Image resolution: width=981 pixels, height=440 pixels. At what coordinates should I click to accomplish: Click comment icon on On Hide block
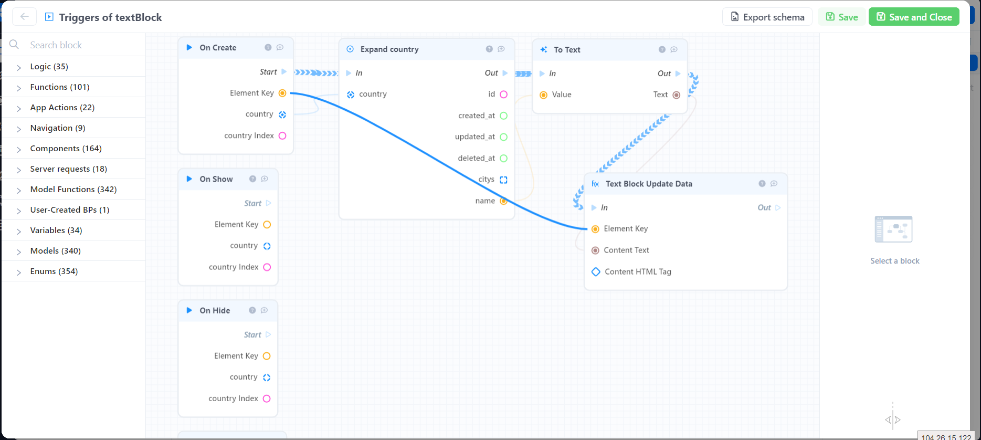(x=265, y=310)
